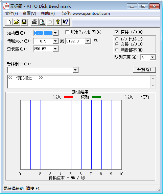
Task: Expand the 总长度 256 MB dropdown
Action: pyautogui.click(x=55, y=49)
